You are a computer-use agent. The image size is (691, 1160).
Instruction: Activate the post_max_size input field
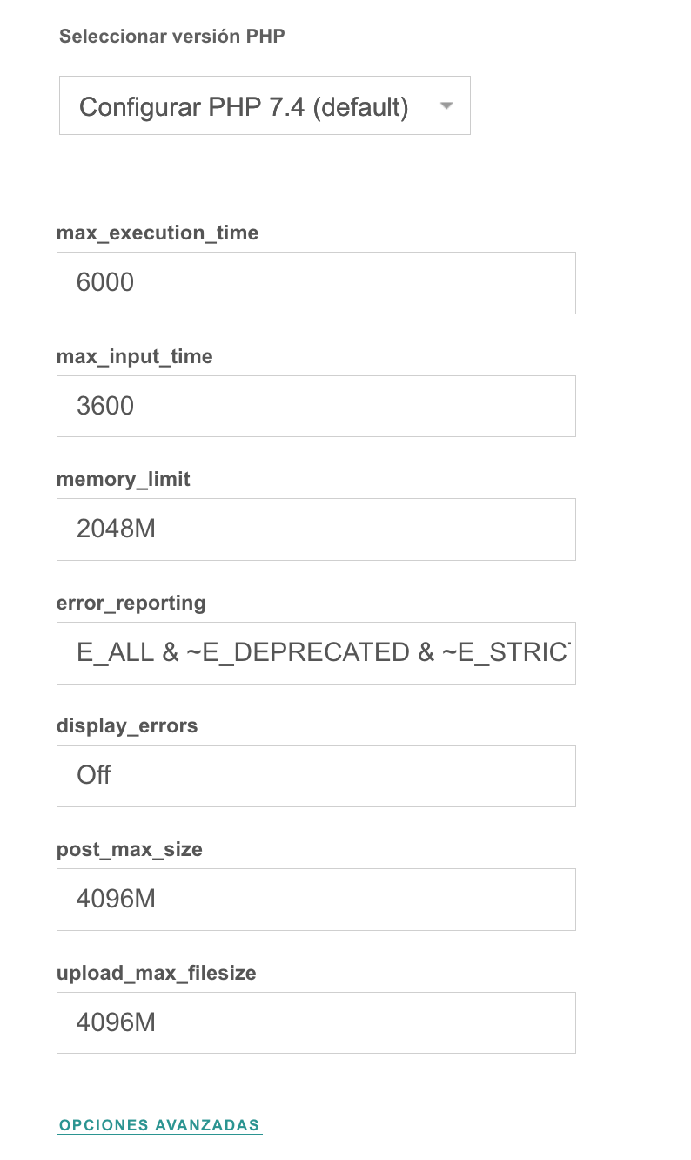(316, 900)
